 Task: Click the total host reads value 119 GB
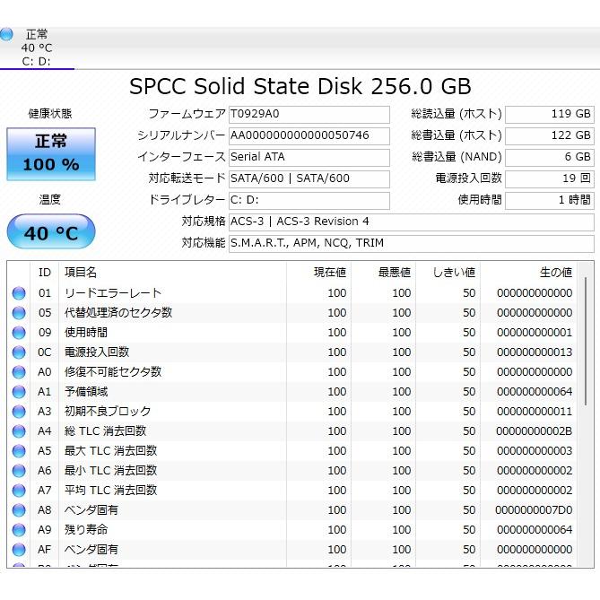[550, 115]
